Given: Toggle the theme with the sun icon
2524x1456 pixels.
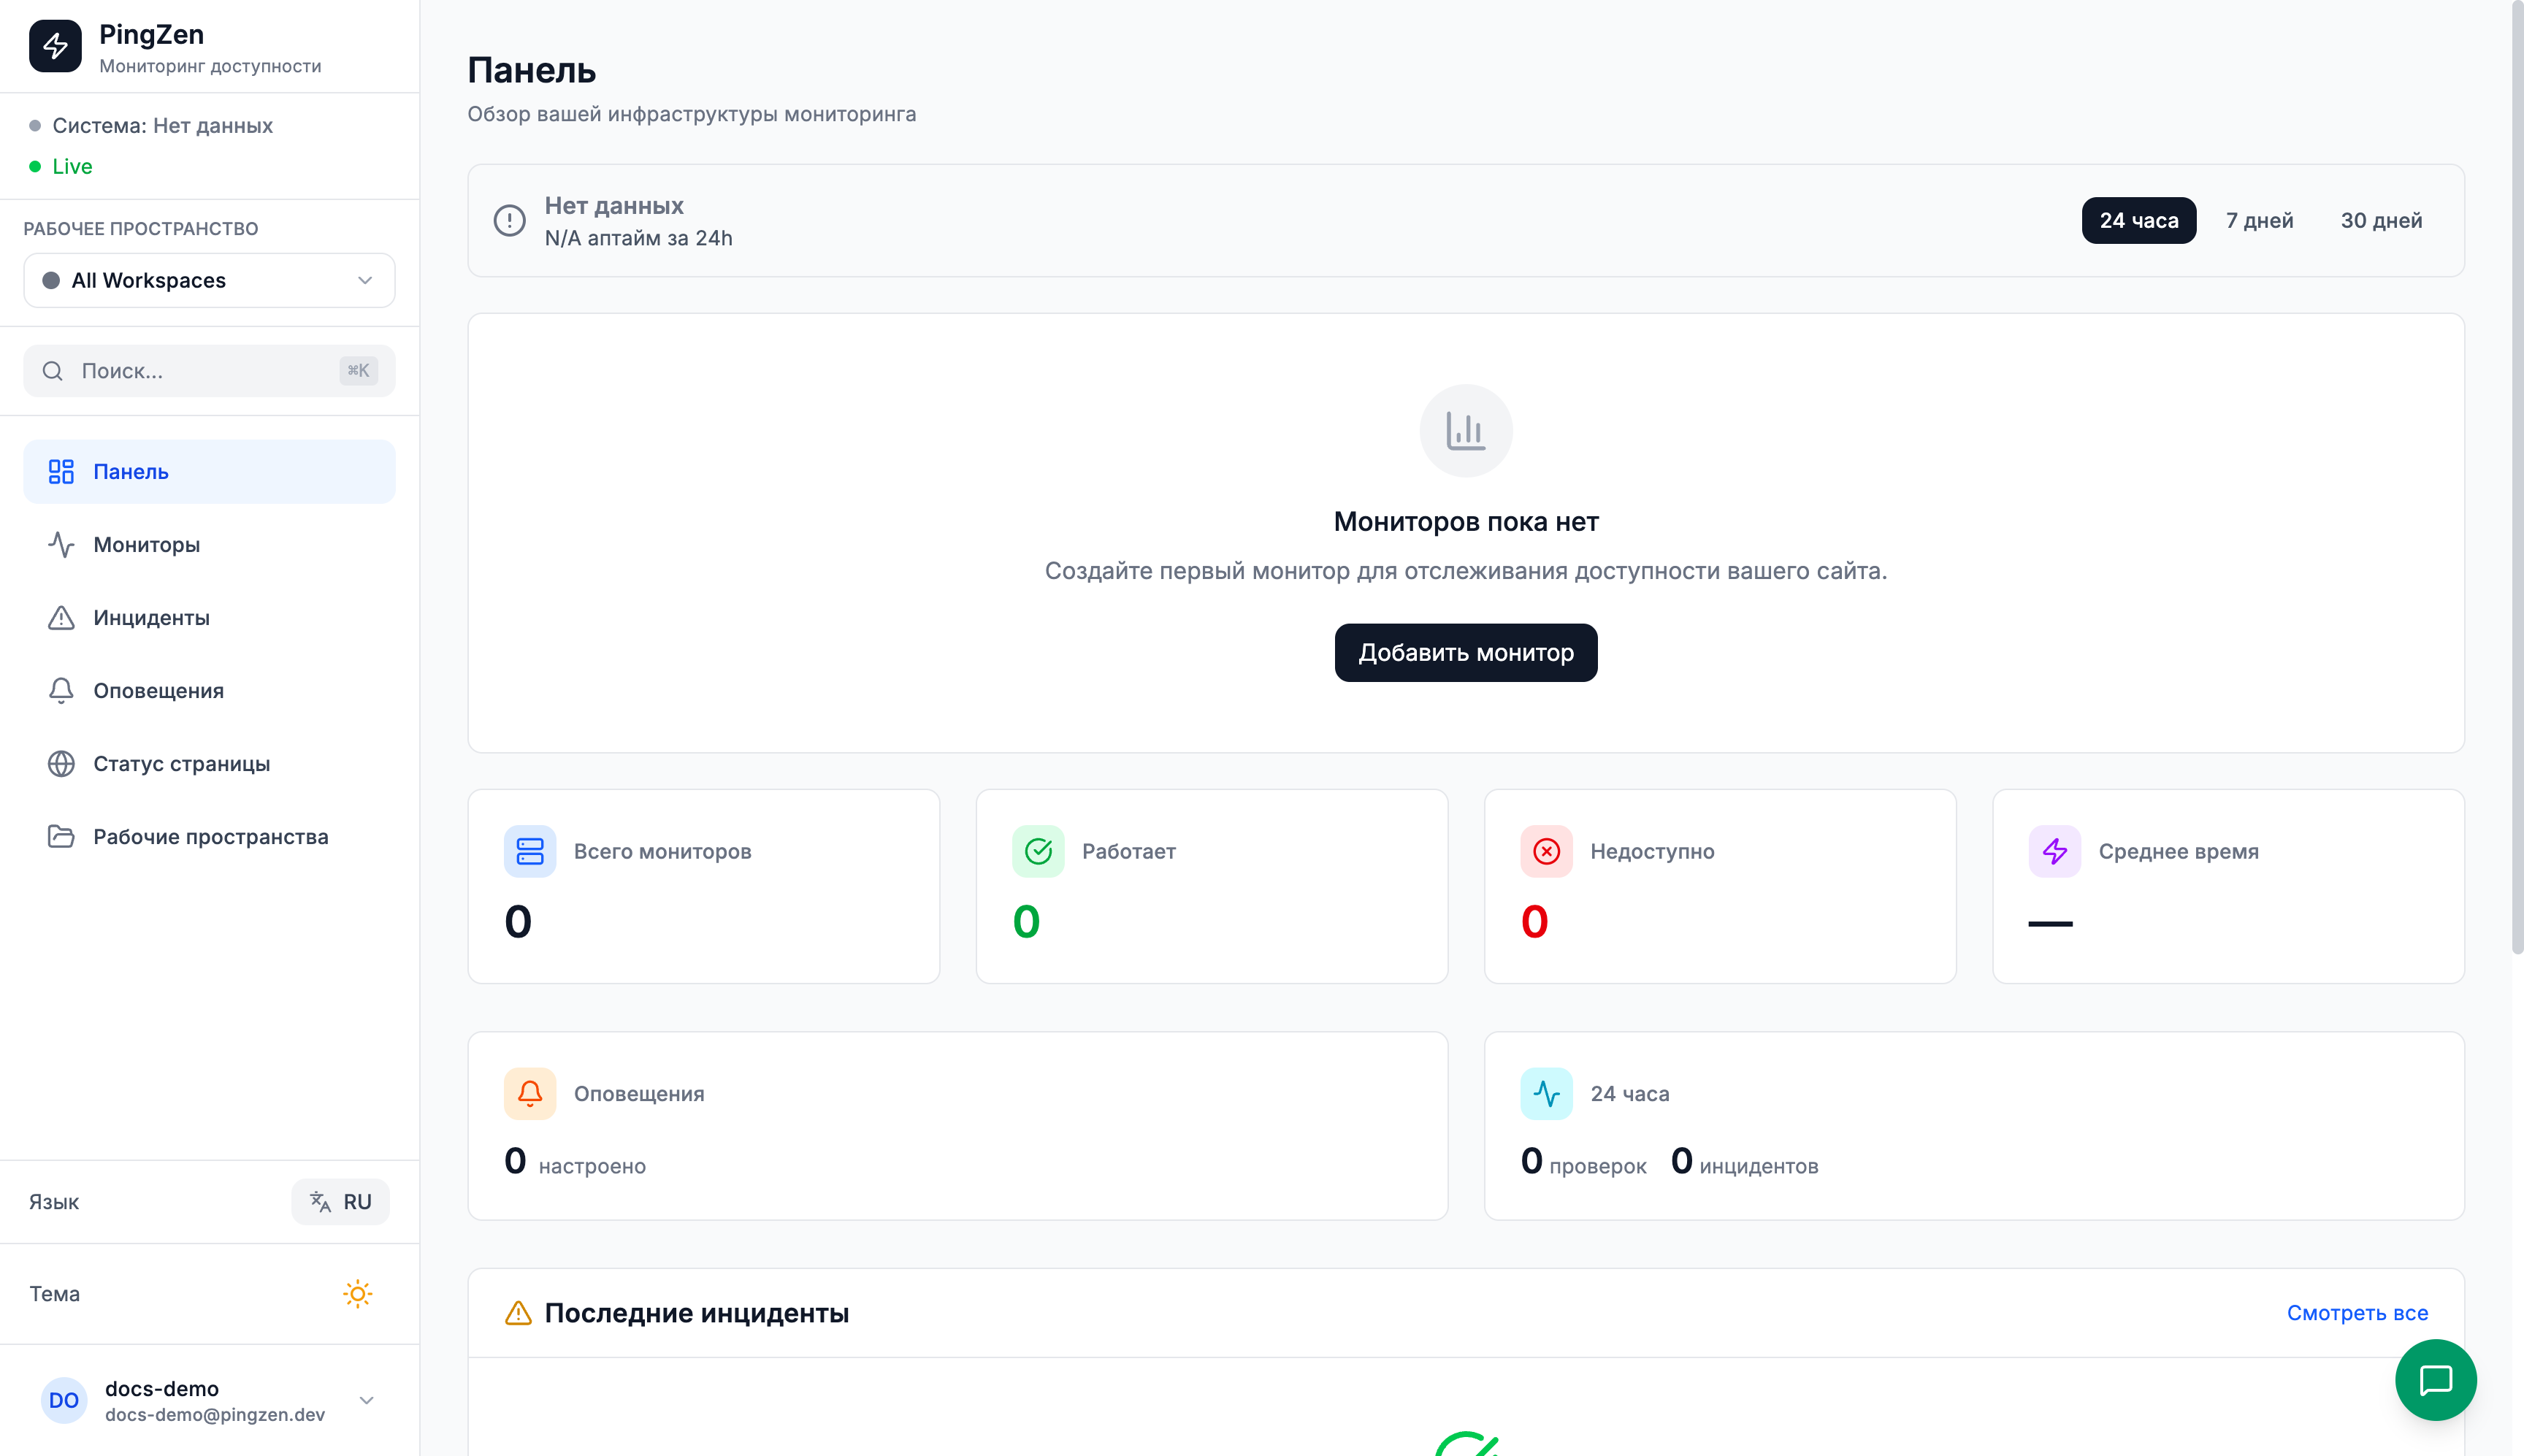Looking at the screenshot, I should point(357,1294).
